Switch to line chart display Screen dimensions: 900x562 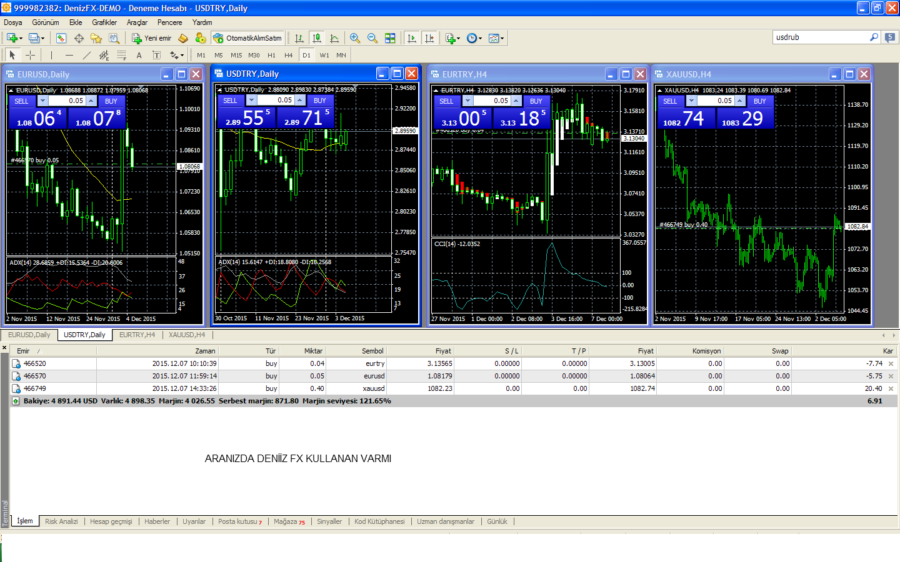point(334,38)
